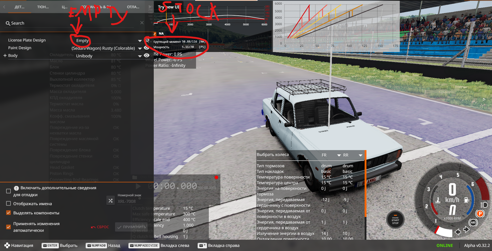Open the Отладка debug tab
This screenshot has height=251, width=492.
[x=133, y=7]
